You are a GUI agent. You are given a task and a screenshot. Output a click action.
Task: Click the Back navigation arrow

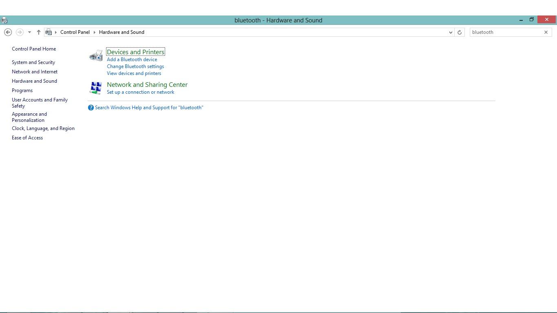8,32
